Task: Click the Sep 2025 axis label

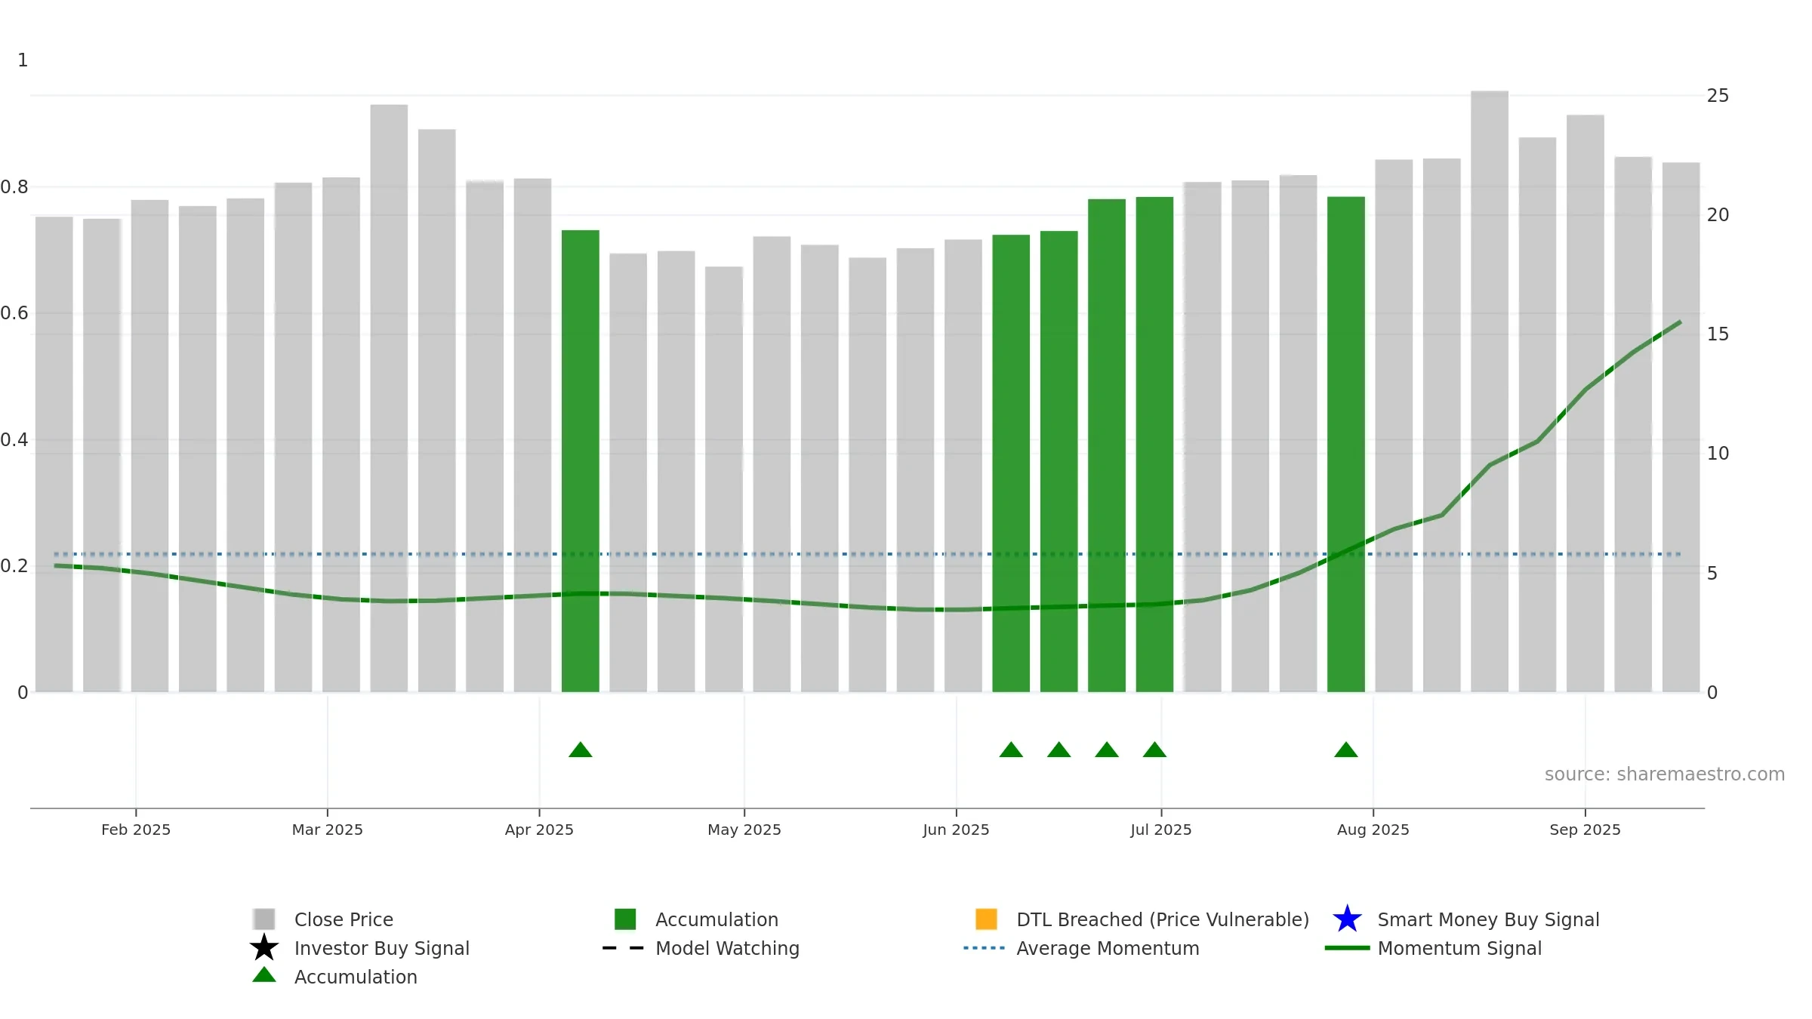Action: click(1585, 830)
